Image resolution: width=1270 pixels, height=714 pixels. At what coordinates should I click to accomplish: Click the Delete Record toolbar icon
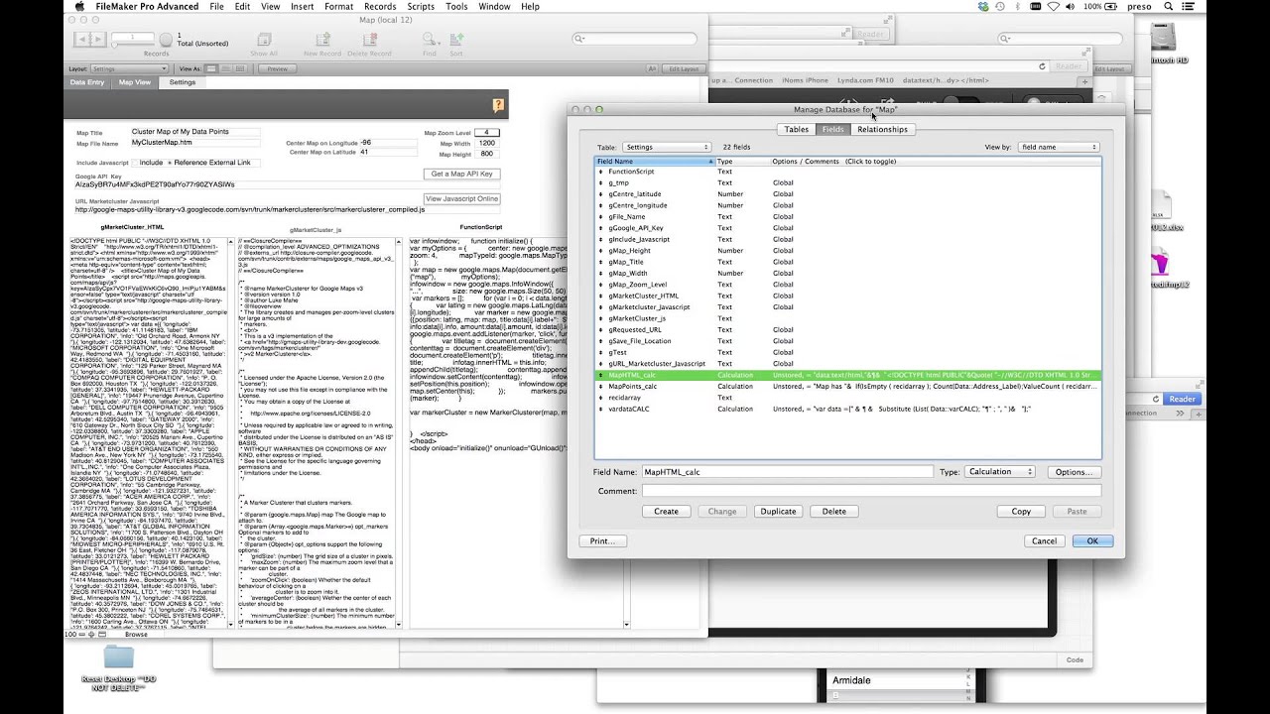(x=368, y=40)
